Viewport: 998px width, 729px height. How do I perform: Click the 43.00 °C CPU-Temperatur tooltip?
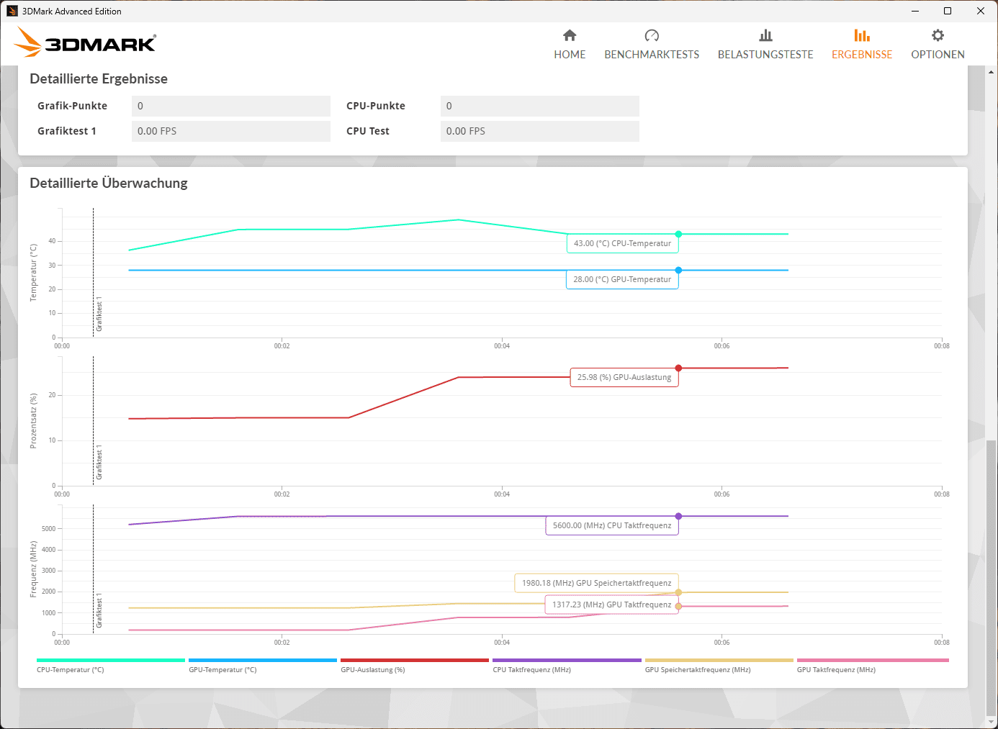point(623,243)
